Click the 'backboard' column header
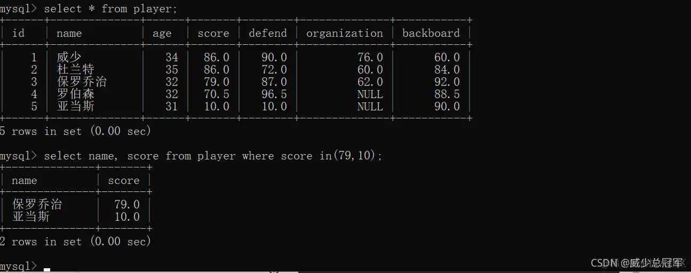Viewport: 691px width, 273px height. pyautogui.click(x=431, y=33)
